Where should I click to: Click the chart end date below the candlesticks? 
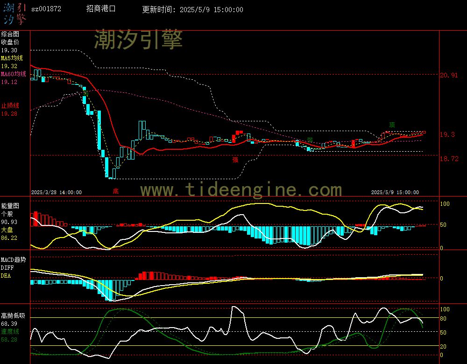[x=395, y=193]
